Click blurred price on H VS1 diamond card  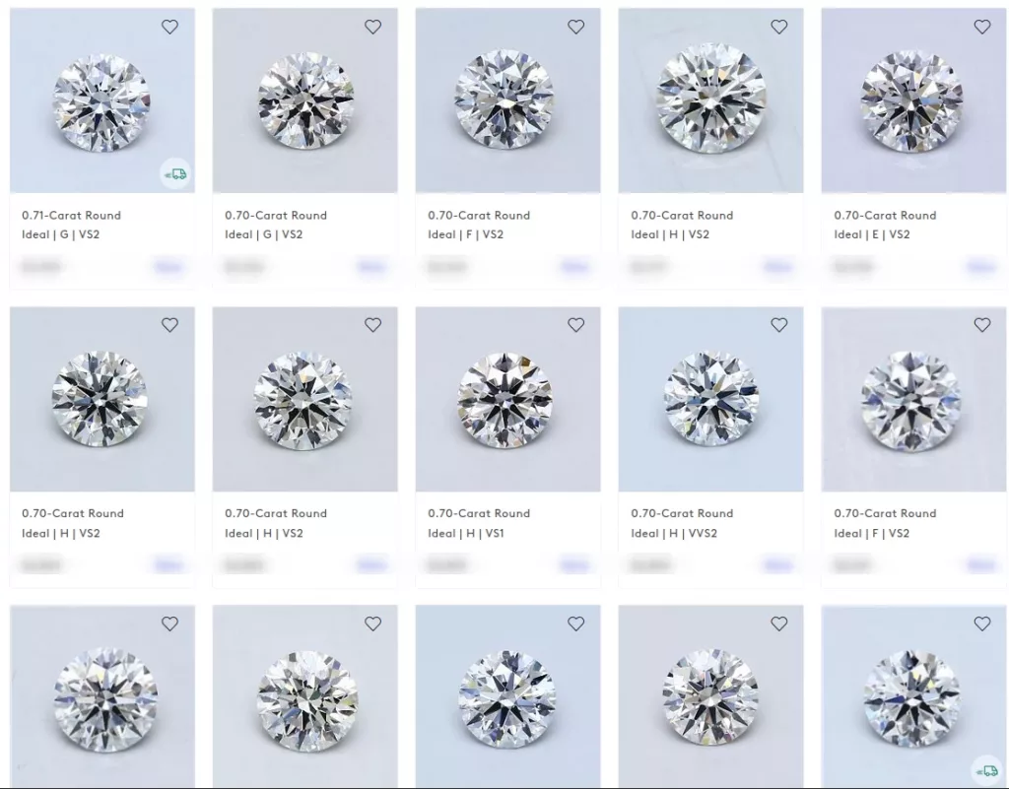click(447, 565)
